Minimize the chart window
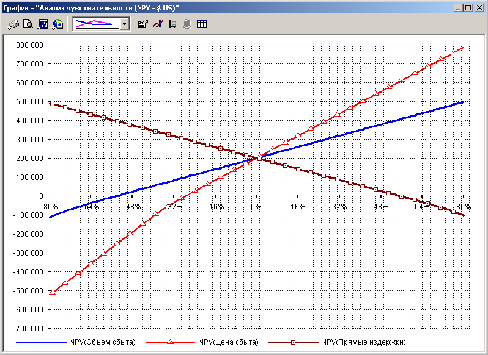The height and width of the screenshot is (355, 488). [x=458, y=8]
